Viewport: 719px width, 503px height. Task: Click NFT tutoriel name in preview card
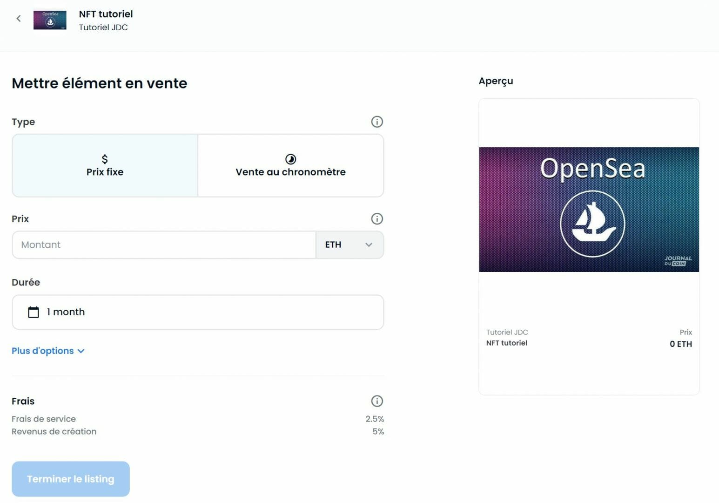pyautogui.click(x=507, y=343)
